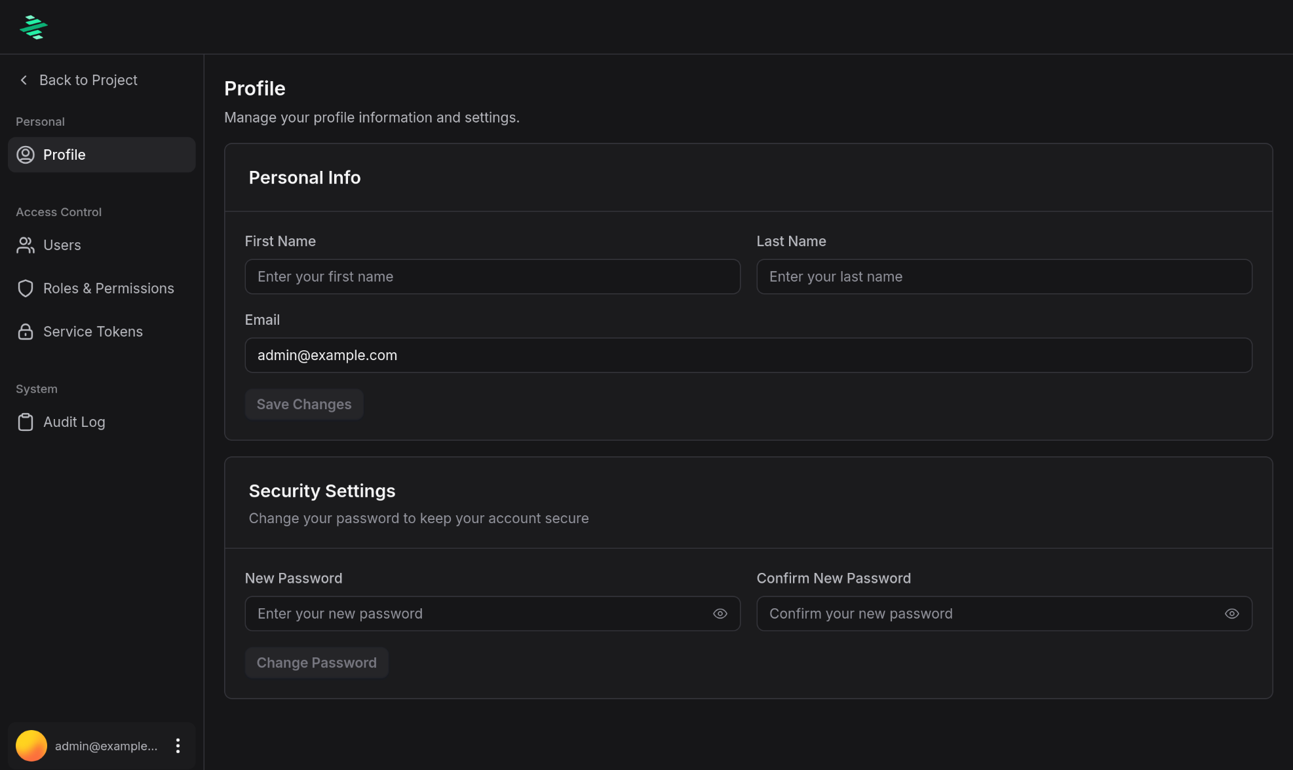Viewport: 1293px width, 770px height.
Task: Click the Save Changes button
Action: [303, 404]
